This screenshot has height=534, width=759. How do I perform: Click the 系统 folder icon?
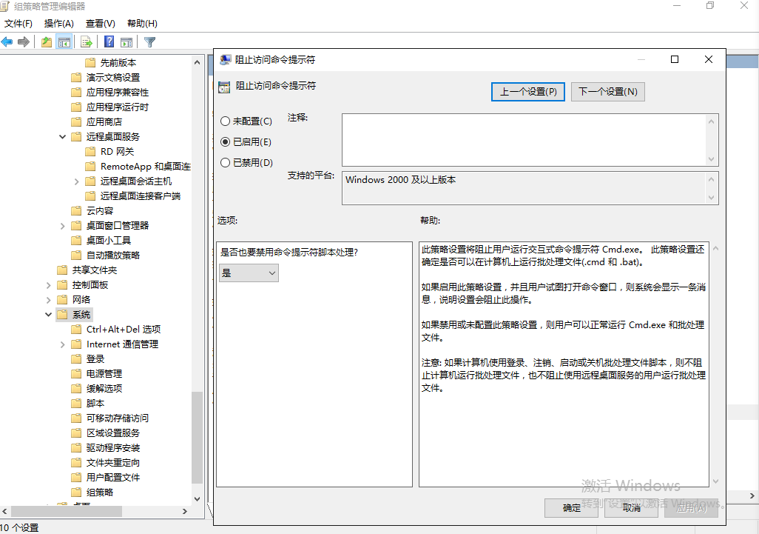pos(62,315)
